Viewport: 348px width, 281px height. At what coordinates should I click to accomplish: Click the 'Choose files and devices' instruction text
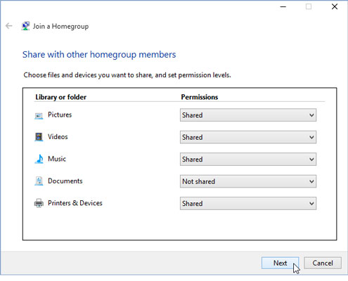click(x=127, y=75)
